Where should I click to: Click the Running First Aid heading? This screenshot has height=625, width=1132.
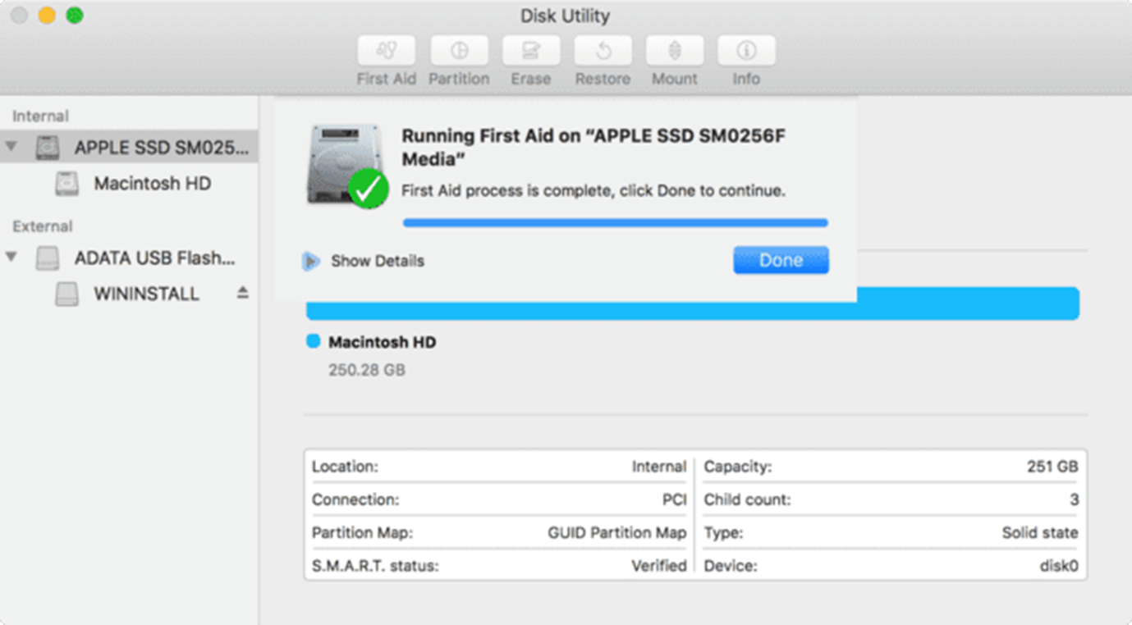[x=593, y=147]
